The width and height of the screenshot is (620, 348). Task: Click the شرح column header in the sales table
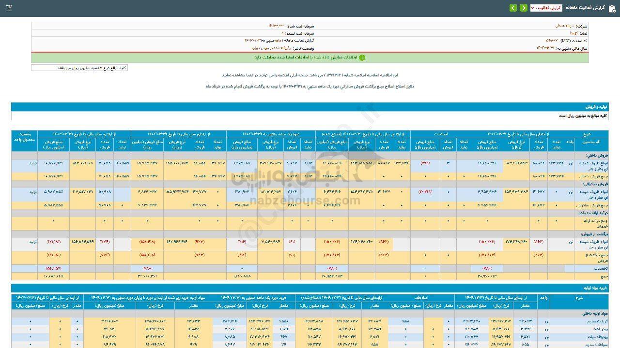coord(587,133)
